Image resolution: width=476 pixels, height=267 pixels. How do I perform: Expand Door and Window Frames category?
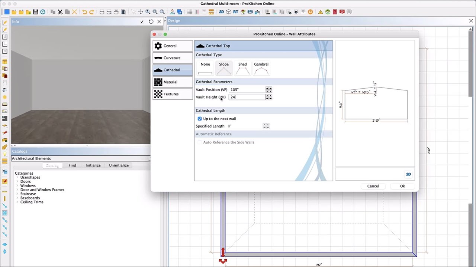pos(17,190)
